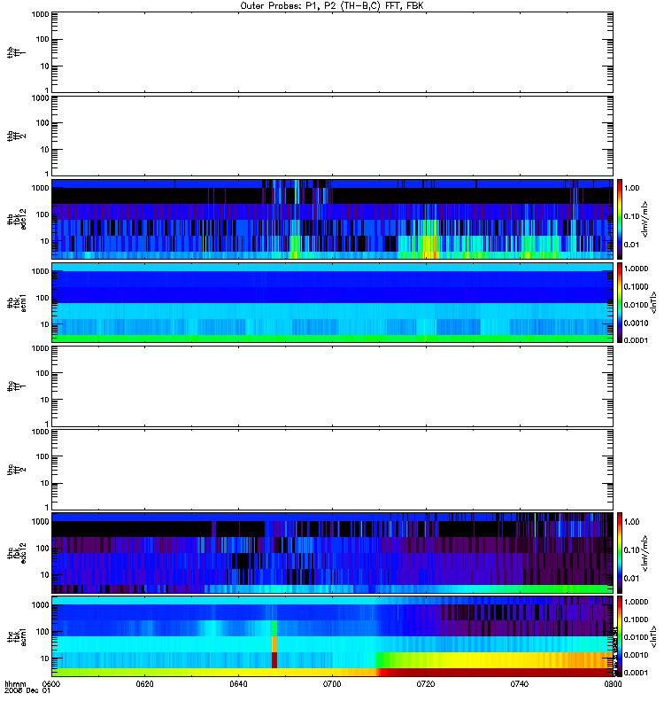Click the 10 y-axis tick of thc fbk edc12 panel

pyautogui.click(x=45, y=575)
